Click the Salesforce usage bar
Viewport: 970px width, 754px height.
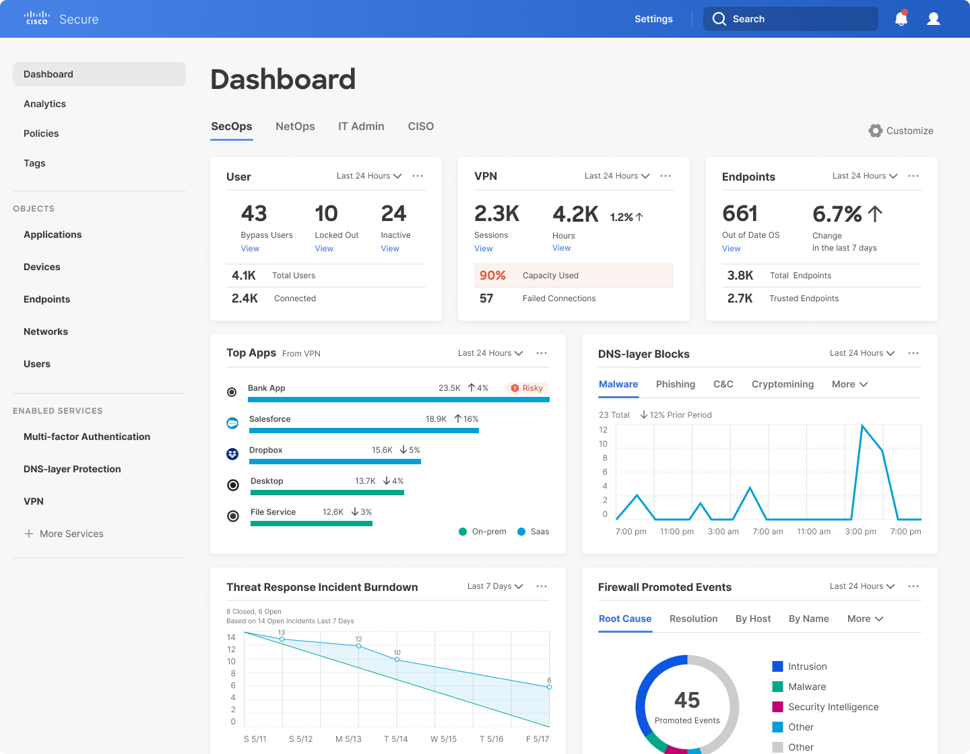pos(364,430)
